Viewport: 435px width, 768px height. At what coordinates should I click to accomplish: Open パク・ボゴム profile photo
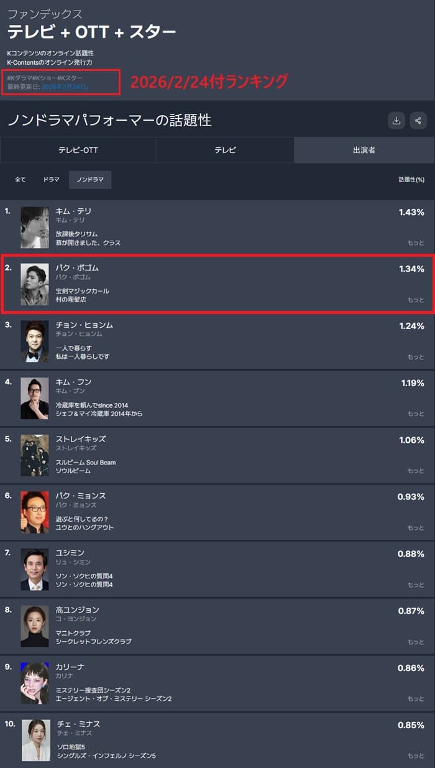coord(35,284)
